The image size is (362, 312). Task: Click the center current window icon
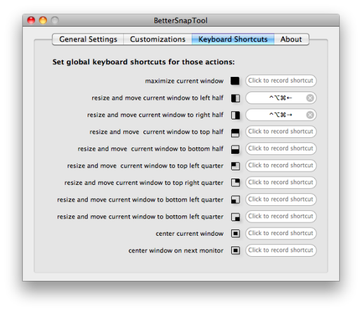click(x=236, y=233)
